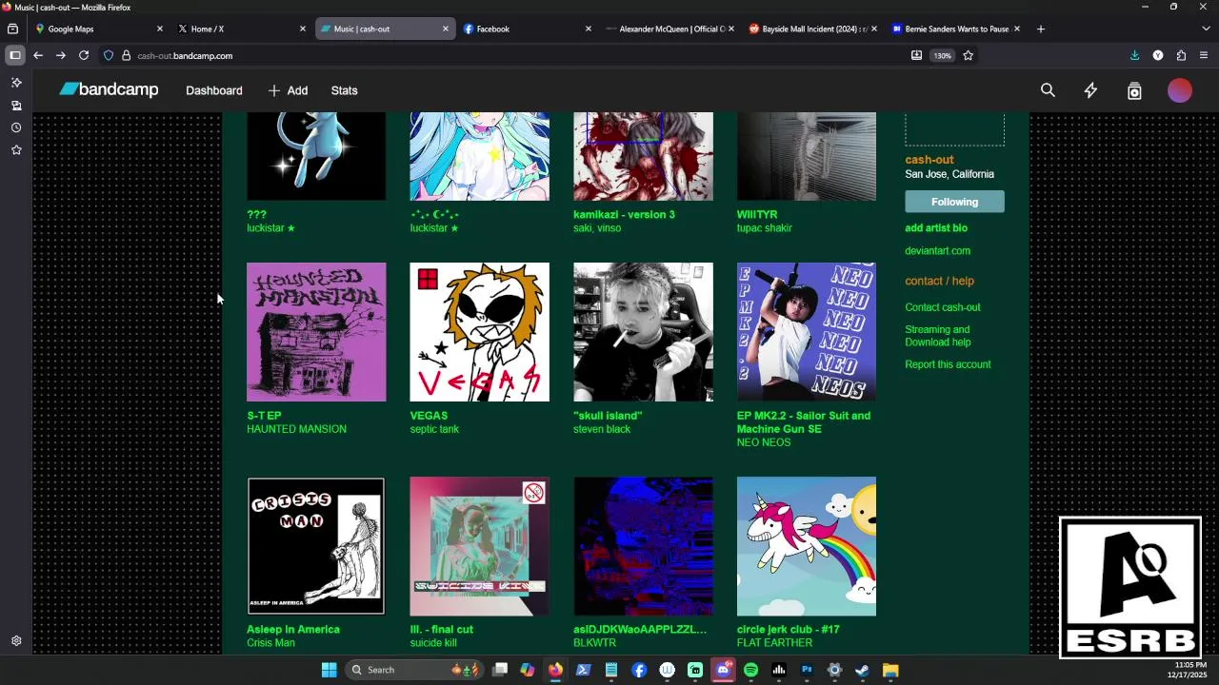Open the Crisis Man album cover
Image resolution: width=1219 pixels, height=685 pixels.
pyautogui.click(x=316, y=546)
